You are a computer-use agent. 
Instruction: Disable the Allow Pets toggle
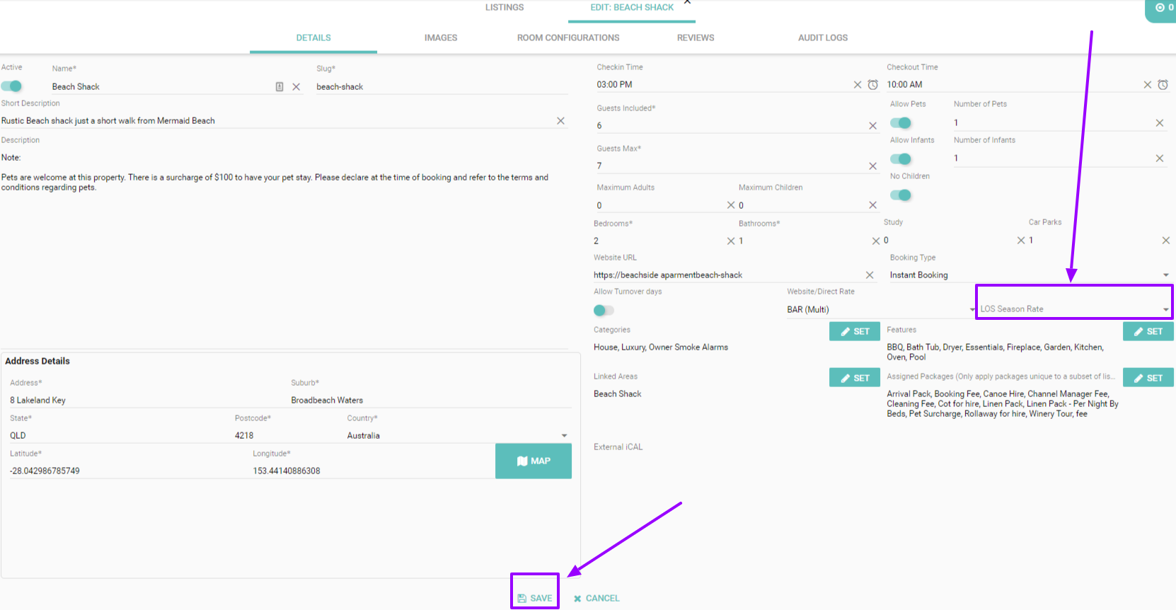901,123
